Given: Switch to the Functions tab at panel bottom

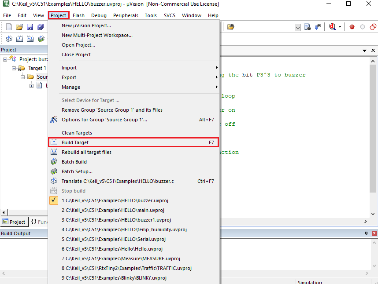Looking at the screenshot, I should (39, 222).
